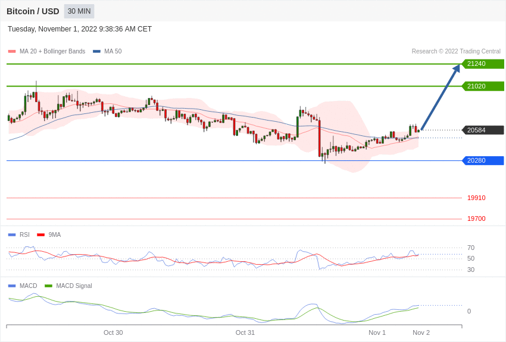Click the MA 20 + Bollinger Bands legend swatch
This screenshot has height=342, width=506.
pos(12,52)
